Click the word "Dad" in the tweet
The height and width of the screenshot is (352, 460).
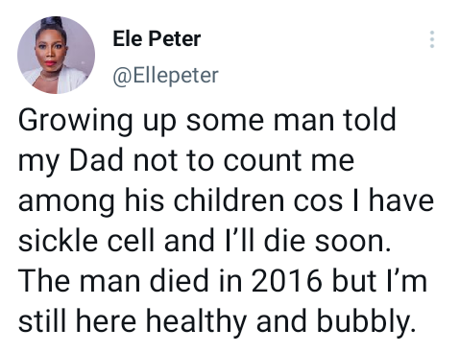[96, 160]
